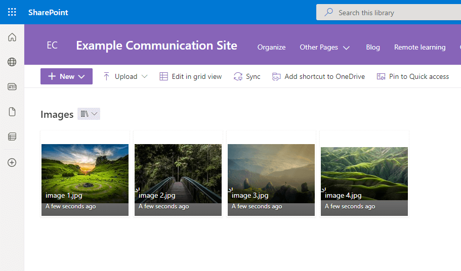Click Pin to Quick access

(x=419, y=77)
